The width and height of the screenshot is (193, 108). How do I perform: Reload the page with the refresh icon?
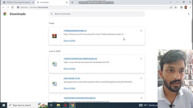12,7
